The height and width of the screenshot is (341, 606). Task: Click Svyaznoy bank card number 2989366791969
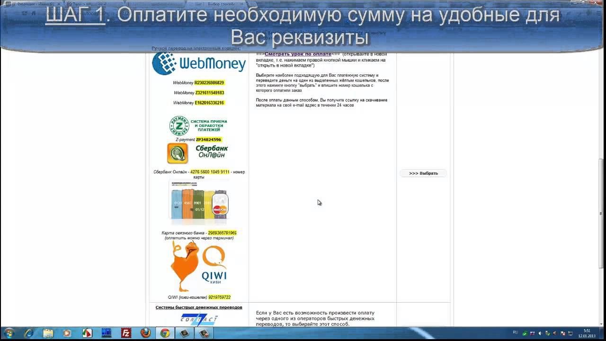click(x=222, y=233)
